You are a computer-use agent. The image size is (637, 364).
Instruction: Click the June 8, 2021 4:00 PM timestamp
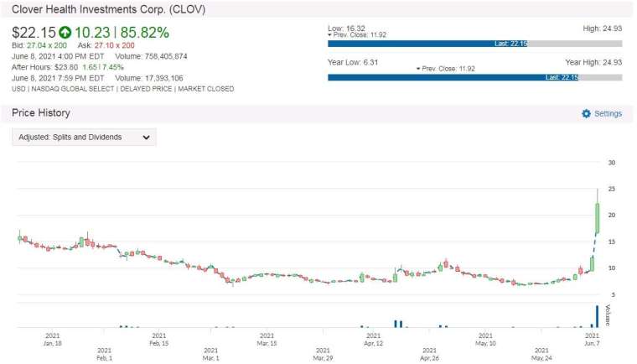58,56
